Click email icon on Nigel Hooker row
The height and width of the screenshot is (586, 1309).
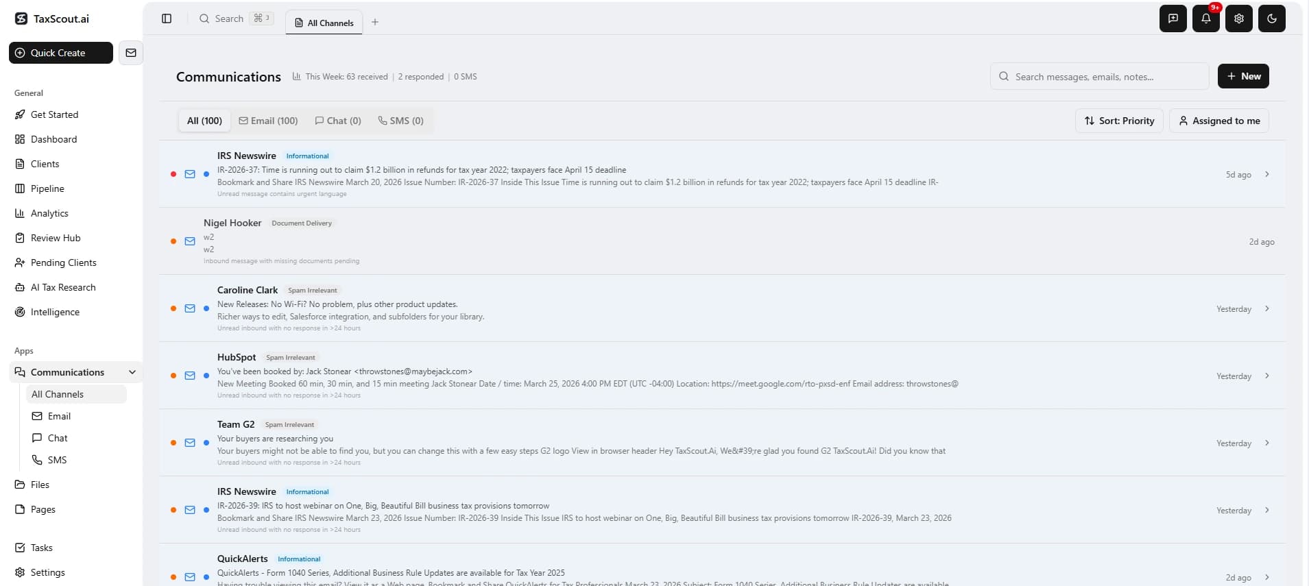[190, 241]
